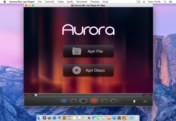Click the blue speech bubble share button
Viewport: 176px width, 121px height.
[x=64, y=101]
